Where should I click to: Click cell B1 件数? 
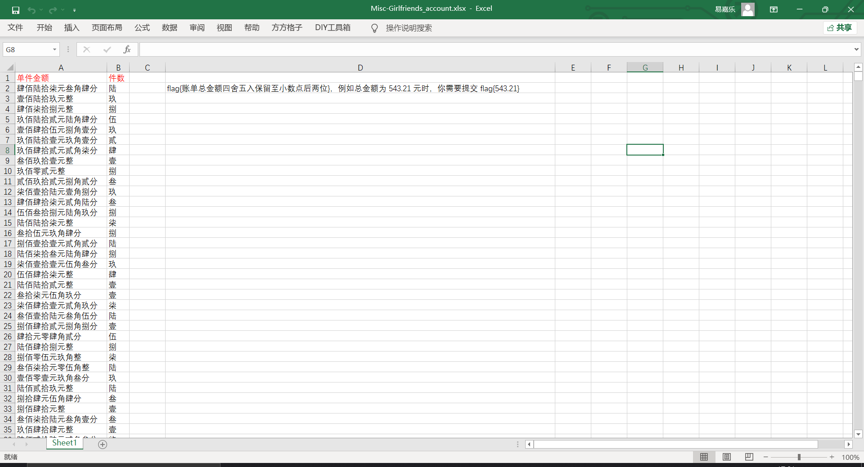[118, 78]
